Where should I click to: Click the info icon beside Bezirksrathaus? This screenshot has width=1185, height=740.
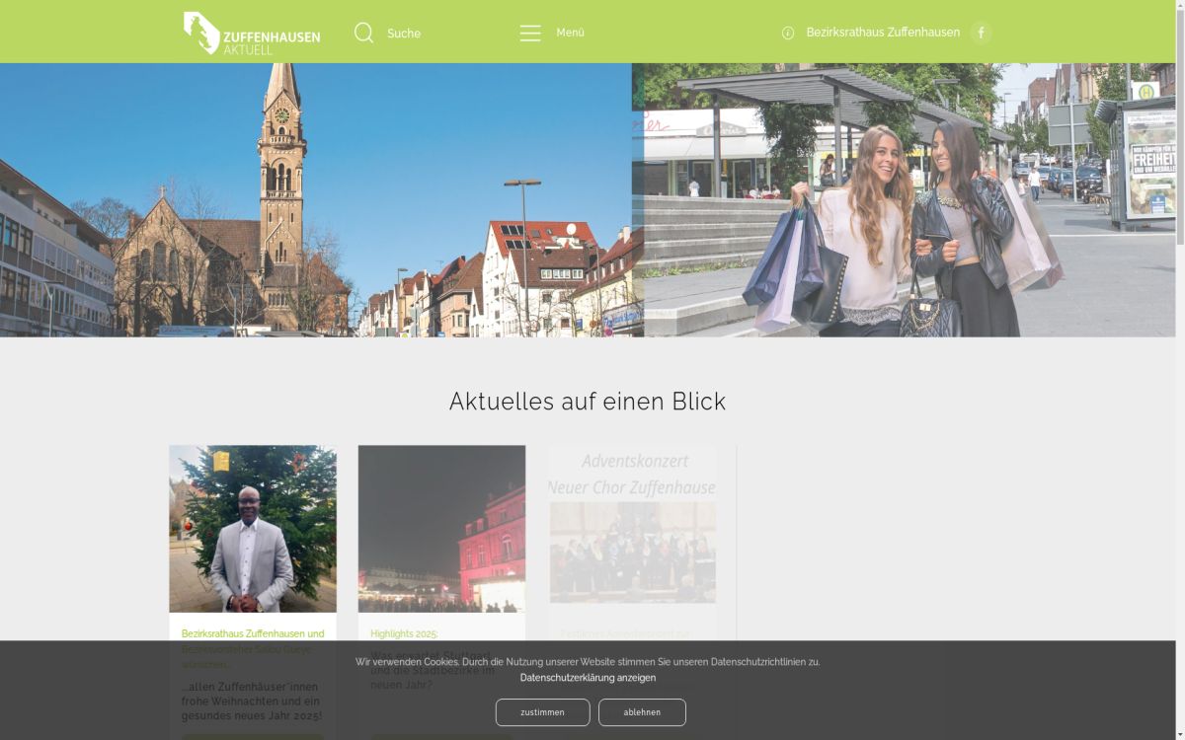(x=788, y=33)
